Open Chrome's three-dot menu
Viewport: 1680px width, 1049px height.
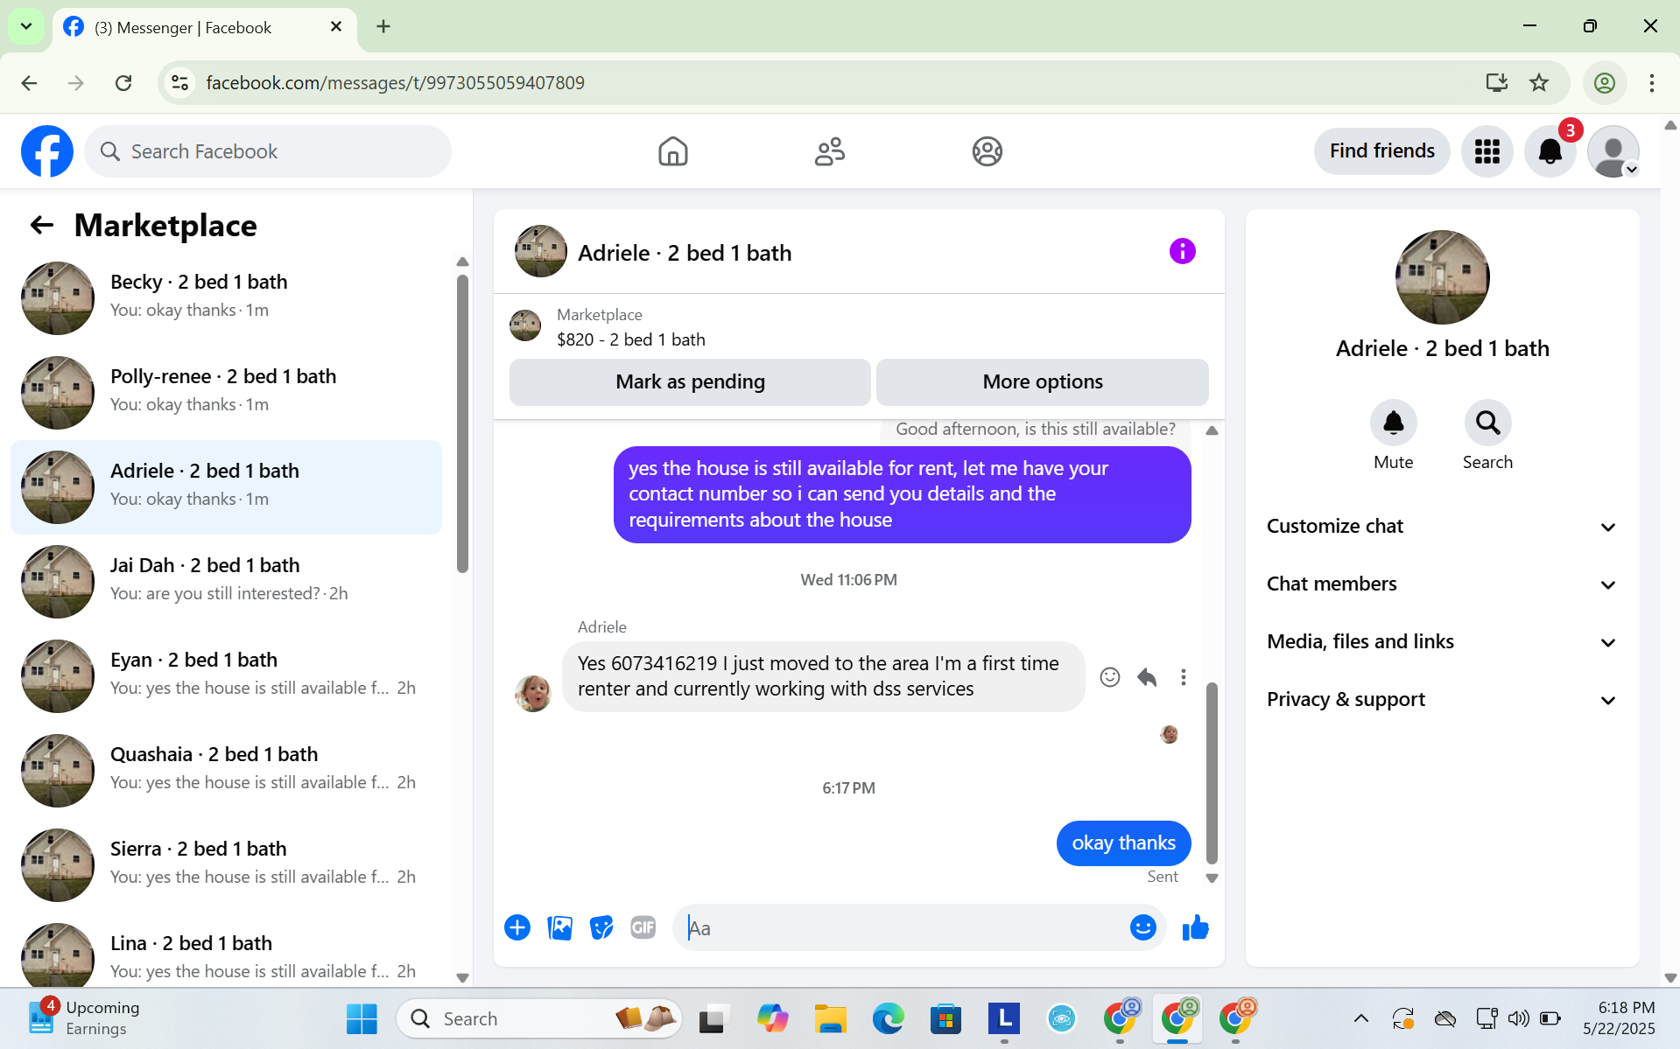[1651, 83]
